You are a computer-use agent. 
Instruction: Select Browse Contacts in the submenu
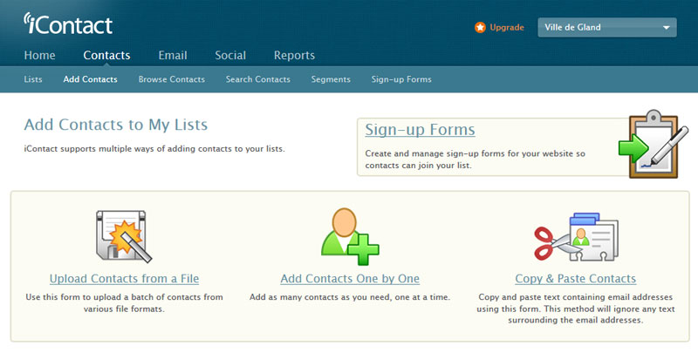(x=171, y=79)
